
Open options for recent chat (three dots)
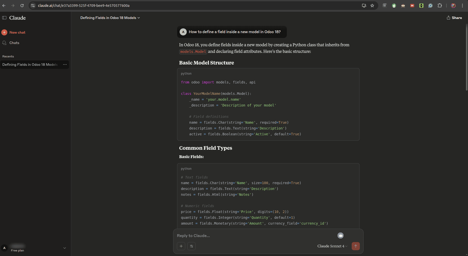pos(65,65)
